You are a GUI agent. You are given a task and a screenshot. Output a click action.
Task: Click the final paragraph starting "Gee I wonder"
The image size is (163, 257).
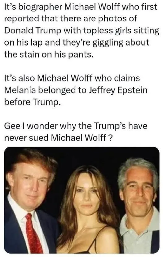[x=76, y=132]
